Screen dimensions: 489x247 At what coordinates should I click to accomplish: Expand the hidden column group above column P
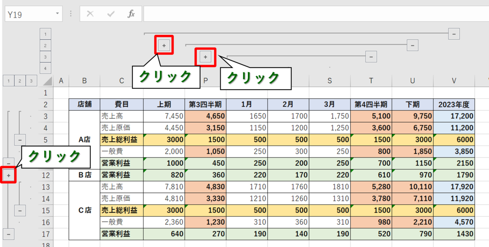pos(205,57)
